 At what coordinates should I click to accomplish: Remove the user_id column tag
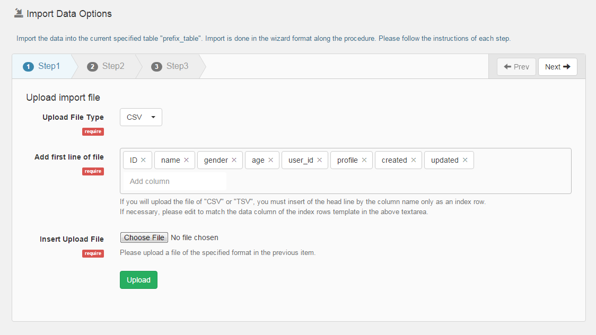(320, 160)
